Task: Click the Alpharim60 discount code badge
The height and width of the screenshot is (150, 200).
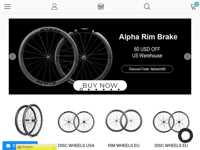Action: click(x=147, y=69)
